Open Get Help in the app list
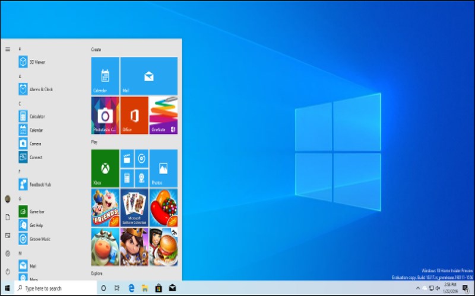The image size is (475, 296). click(x=31, y=225)
